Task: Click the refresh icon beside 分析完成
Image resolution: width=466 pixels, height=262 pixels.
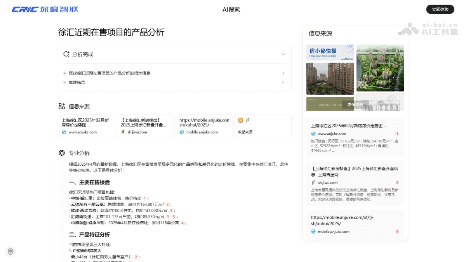Action: coord(66,54)
